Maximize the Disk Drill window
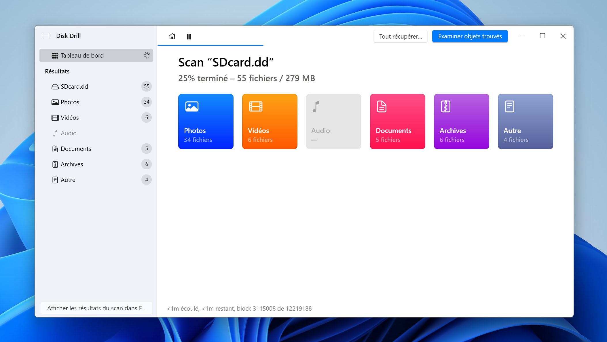Viewport: 607px width, 342px height. pyautogui.click(x=542, y=36)
